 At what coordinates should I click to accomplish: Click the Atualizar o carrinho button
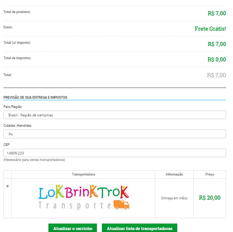(73, 228)
